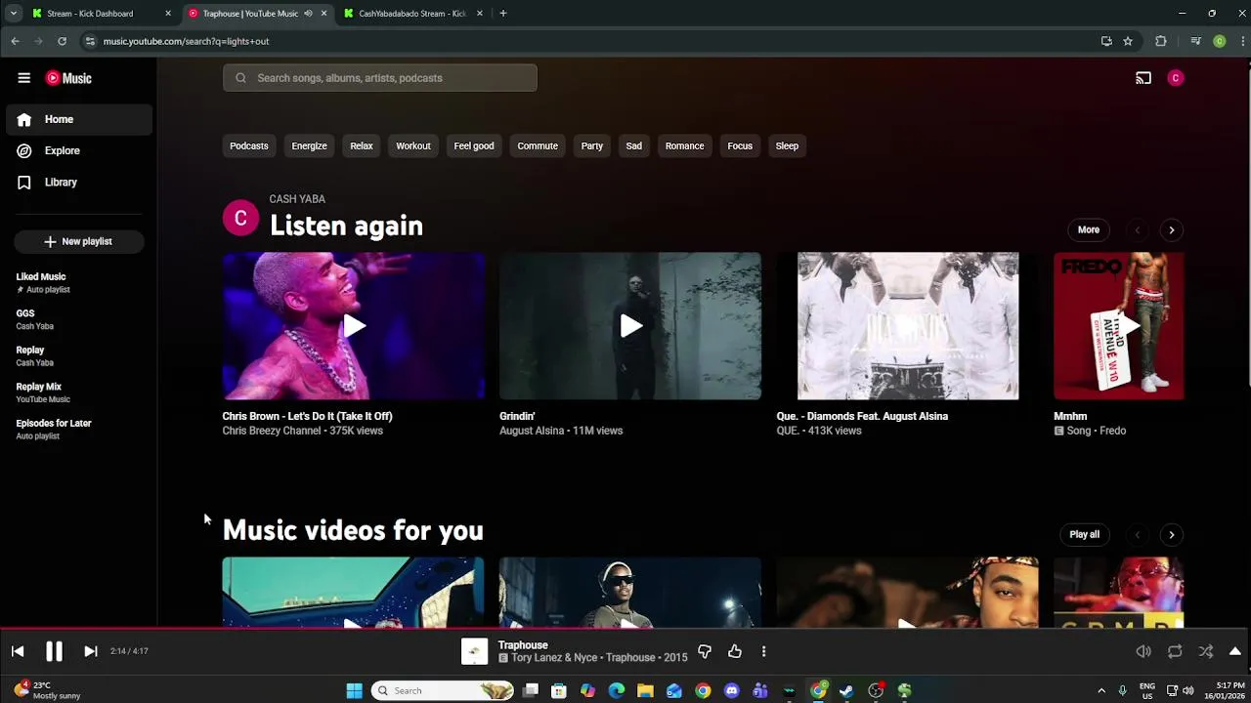
Task: Play the Grindin' video thumbnail
Action: click(630, 326)
